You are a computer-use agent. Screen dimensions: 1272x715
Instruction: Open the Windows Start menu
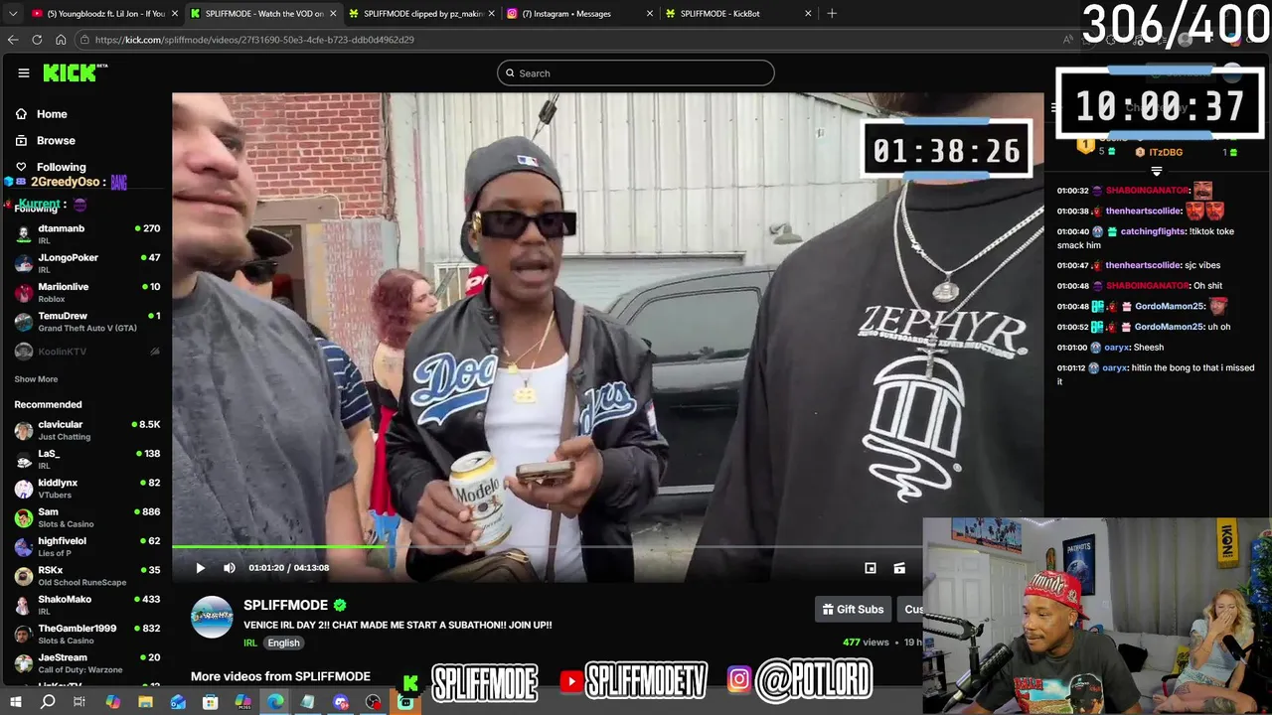16,702
